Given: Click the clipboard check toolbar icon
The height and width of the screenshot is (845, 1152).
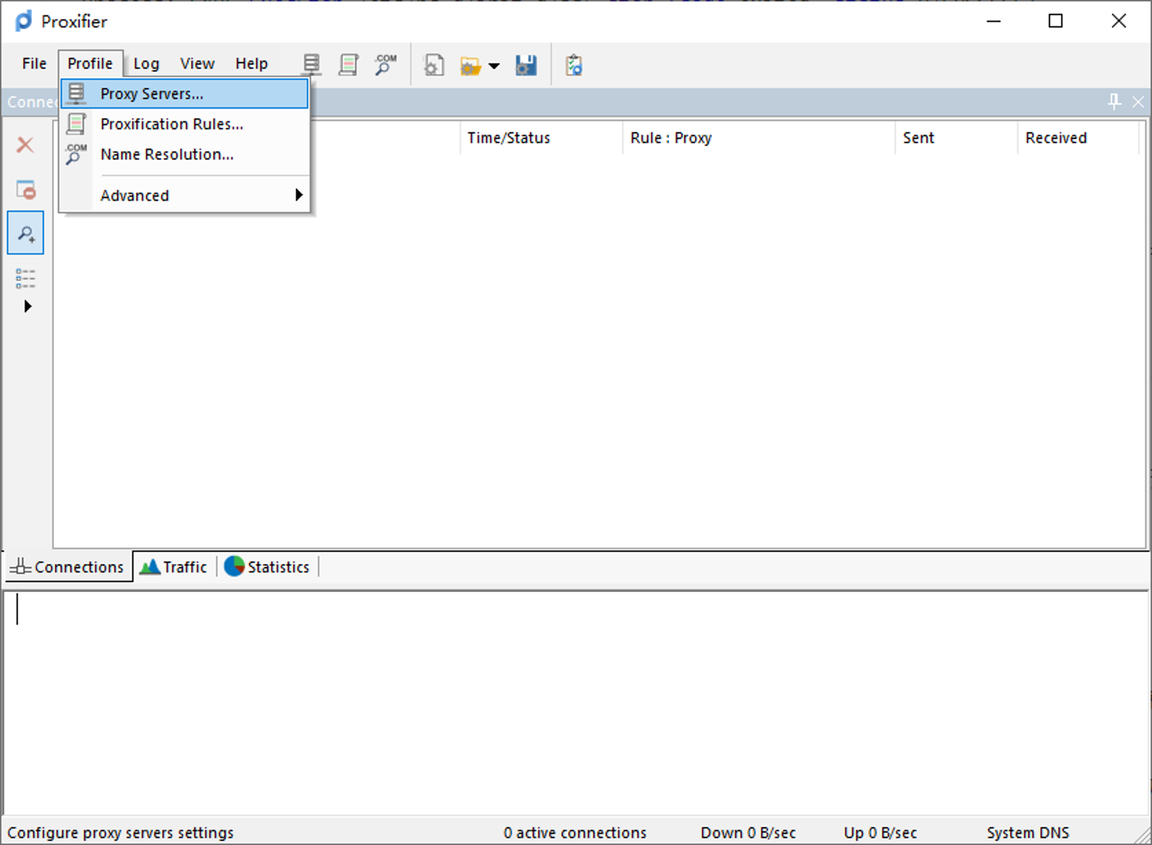Looking at the screenshot, I should click(x=574, y=65).
